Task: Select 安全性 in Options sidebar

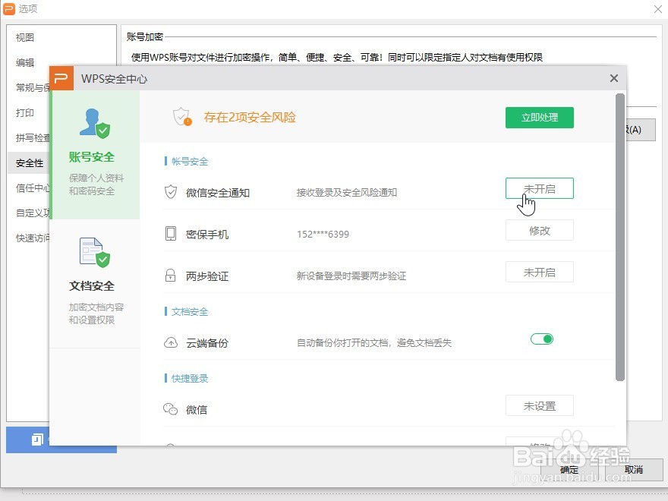Action: pos(30,163)
